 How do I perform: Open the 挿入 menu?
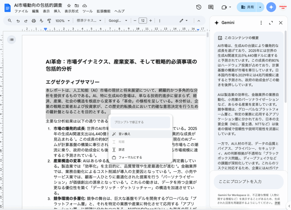click(57, 11)
